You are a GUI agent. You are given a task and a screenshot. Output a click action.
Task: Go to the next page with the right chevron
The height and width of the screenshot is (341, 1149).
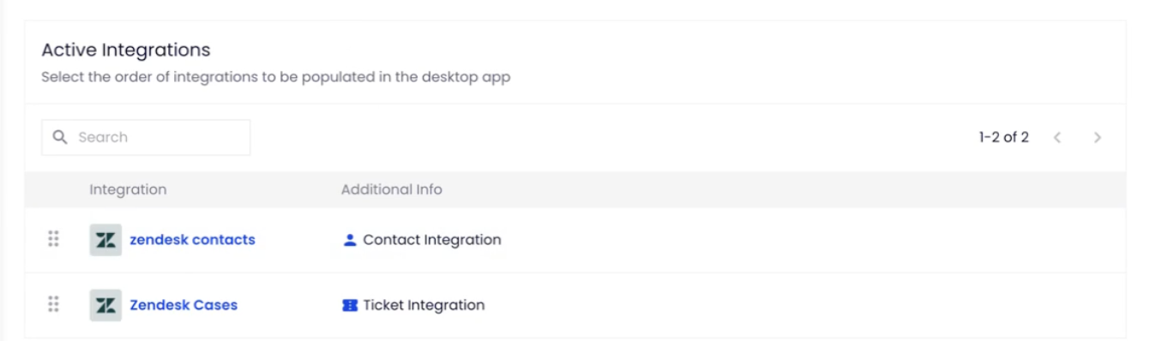[x=1098, y=137]
